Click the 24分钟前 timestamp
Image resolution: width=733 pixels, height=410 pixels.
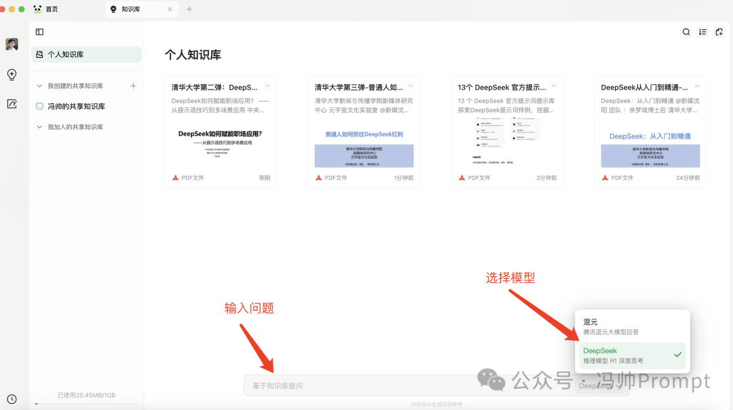tap(688, 178)
